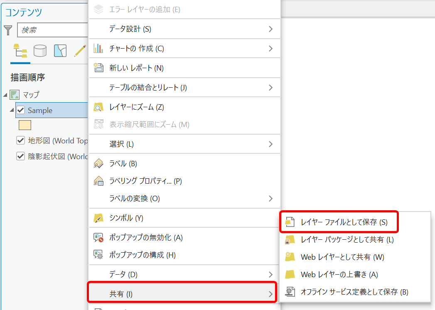Uncheck the 地形図 World Topo layer
Viewport: 435px width, 310px height.
[21, 140]
